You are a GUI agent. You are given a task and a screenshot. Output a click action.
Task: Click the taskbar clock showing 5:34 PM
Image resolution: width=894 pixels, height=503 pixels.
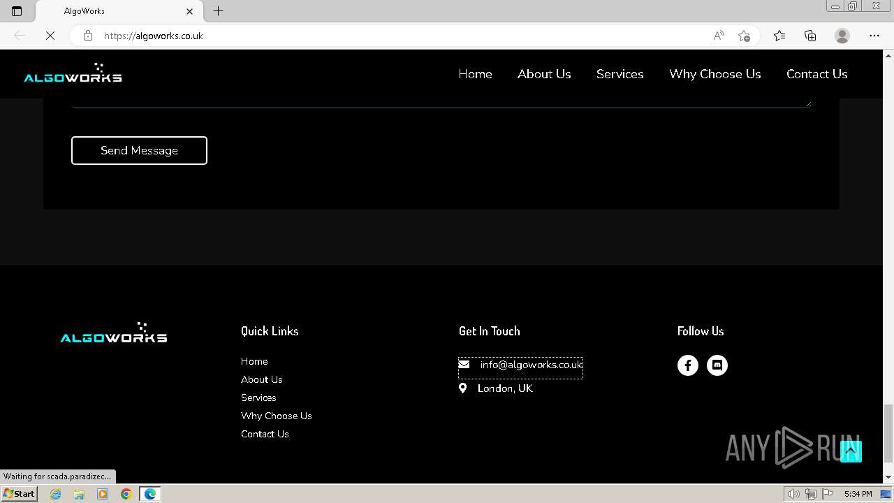pyautogui.click(x=858, y=494)
